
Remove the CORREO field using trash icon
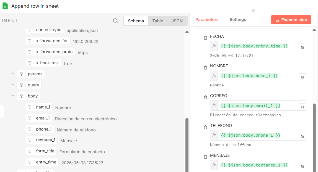click(205, 97)
